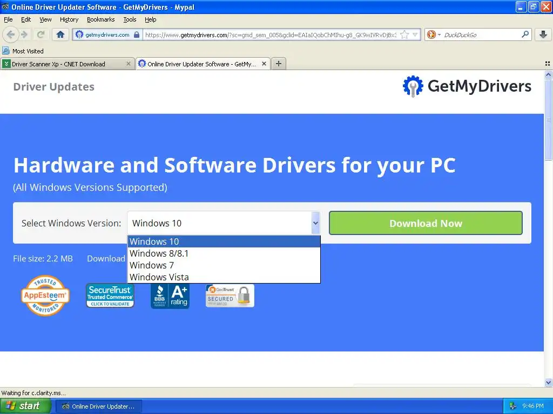Open the Downloads arrow button
Viewport: 553px width, 414px height.
point(543,34)
